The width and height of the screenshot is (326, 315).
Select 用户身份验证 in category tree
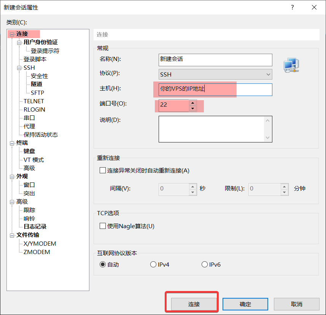41,42
